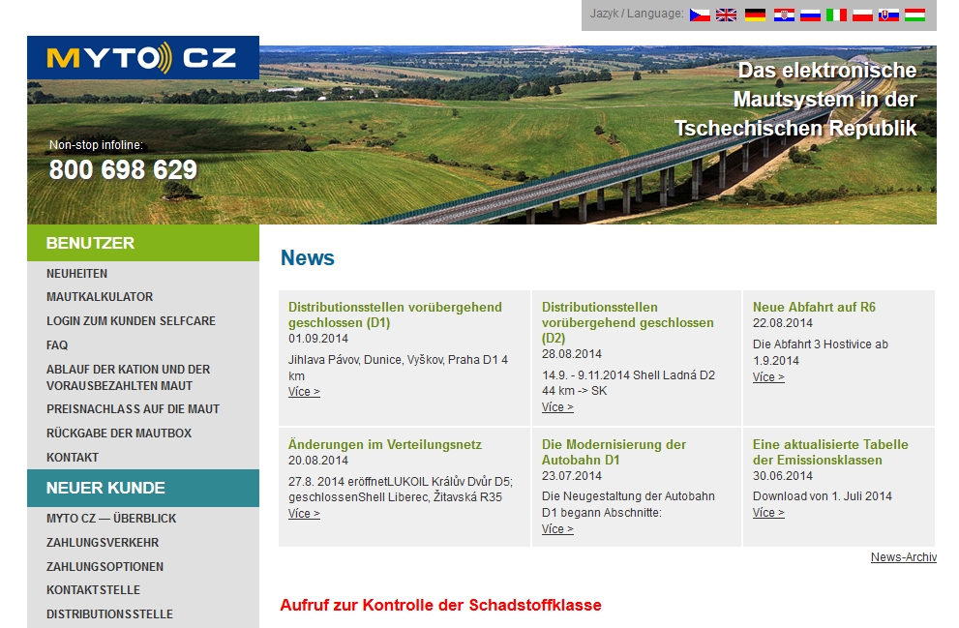The width and height of the screenshot is (959, 628).
Task: Switch to Hungarian using the Hungarian flag
Action: click(914, 15)
